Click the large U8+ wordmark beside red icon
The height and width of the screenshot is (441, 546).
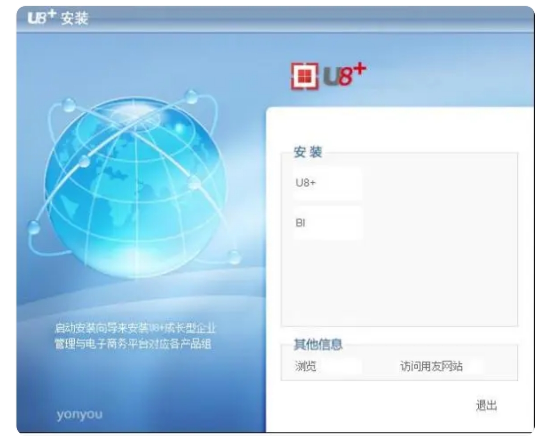[x=345, y=75]
